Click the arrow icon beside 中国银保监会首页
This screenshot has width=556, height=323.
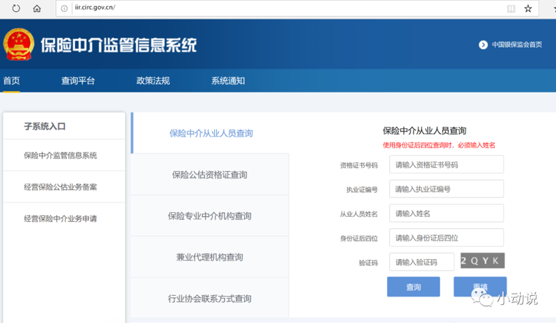(x=483, y=45)
